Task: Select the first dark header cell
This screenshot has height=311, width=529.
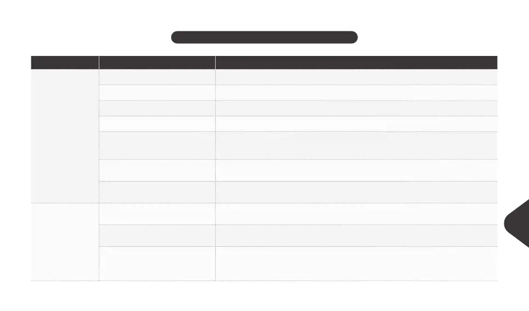Action: (x=65, y=63)
